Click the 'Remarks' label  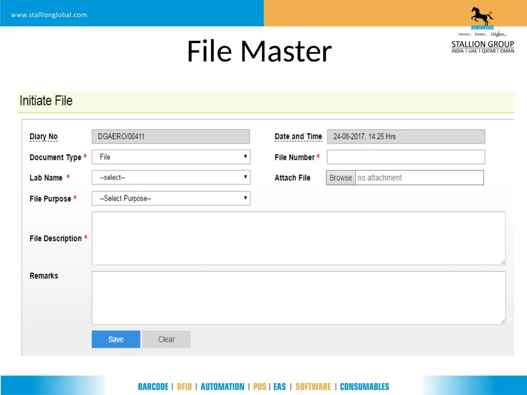(x=44, y=276)
